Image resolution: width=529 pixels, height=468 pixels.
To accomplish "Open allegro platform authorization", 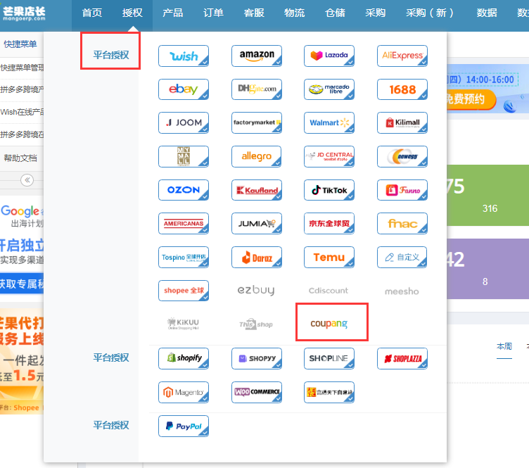I will coord(256,156).
